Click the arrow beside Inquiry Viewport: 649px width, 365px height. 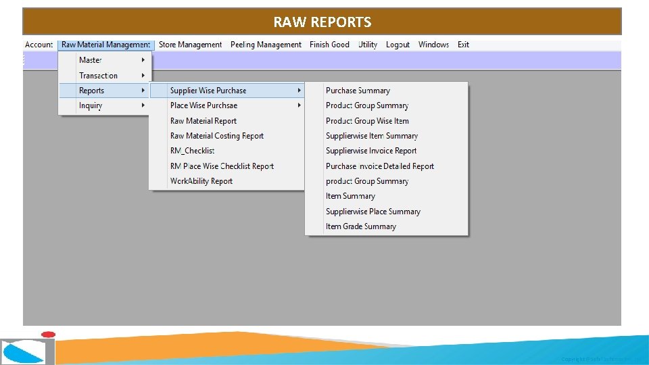tap(143, 105)
